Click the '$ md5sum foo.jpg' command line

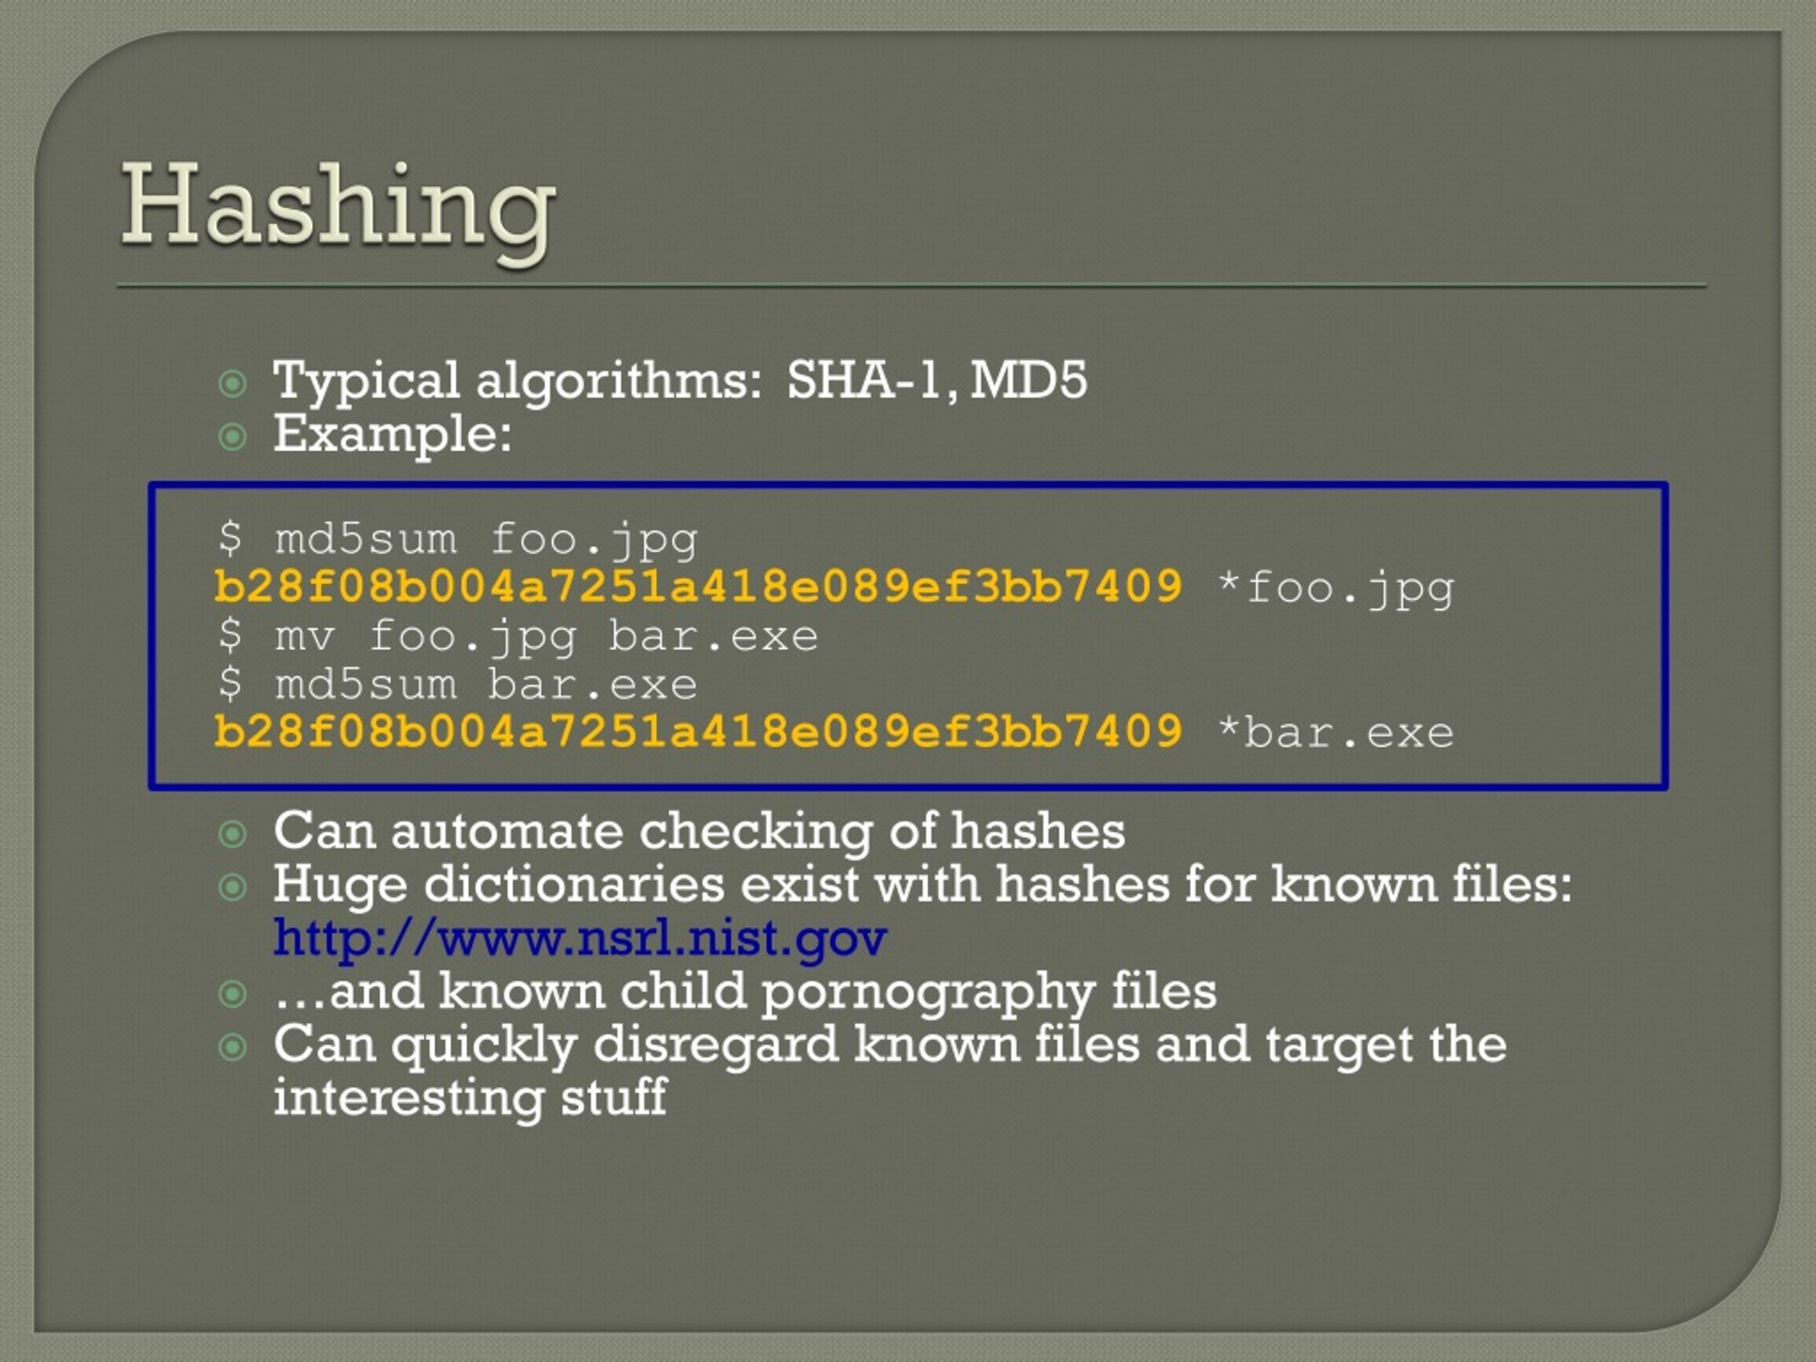point(458,541)
